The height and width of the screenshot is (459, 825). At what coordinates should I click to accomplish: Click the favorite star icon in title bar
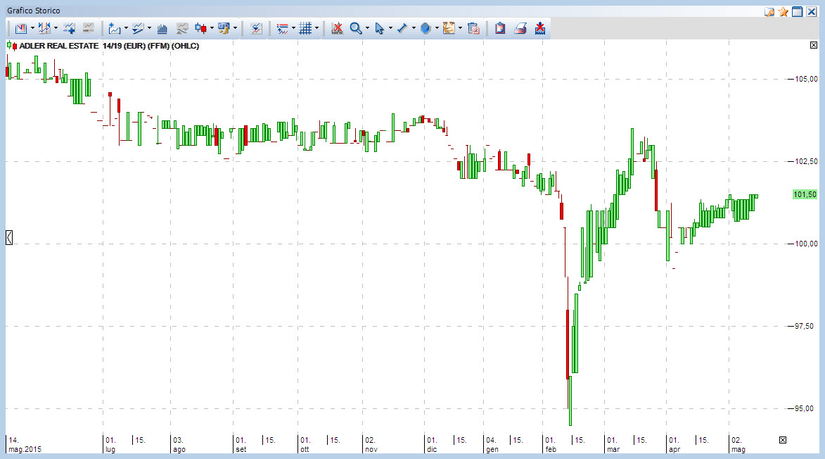tap(784, 11)
